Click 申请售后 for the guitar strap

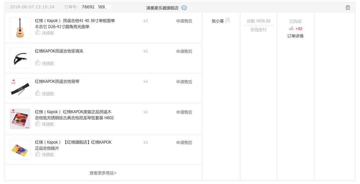pyautogui.click(x=184, y=82)
